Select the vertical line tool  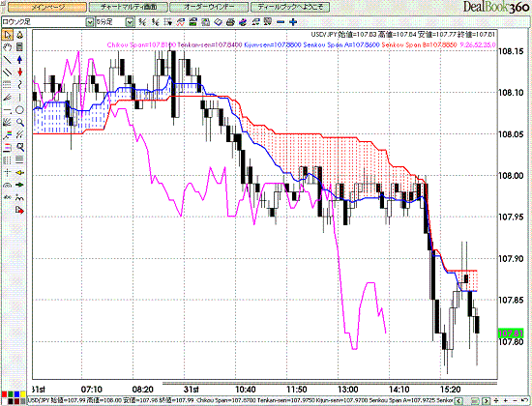(19, 98)
